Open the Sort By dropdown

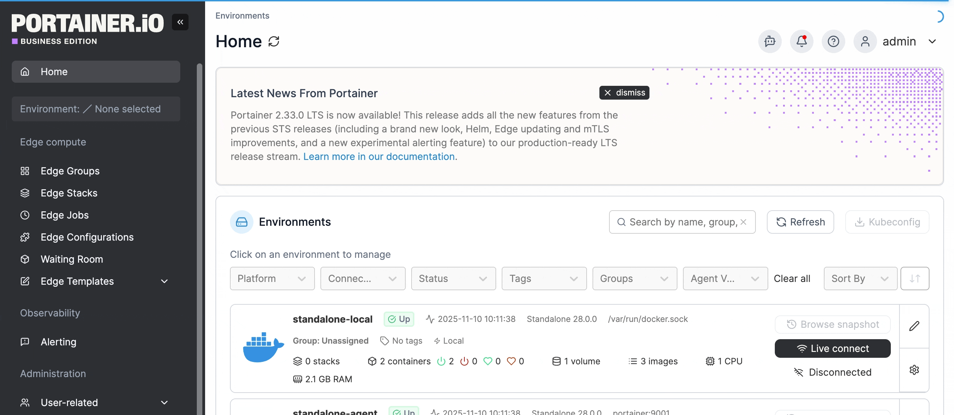click(x=859, y=278)
